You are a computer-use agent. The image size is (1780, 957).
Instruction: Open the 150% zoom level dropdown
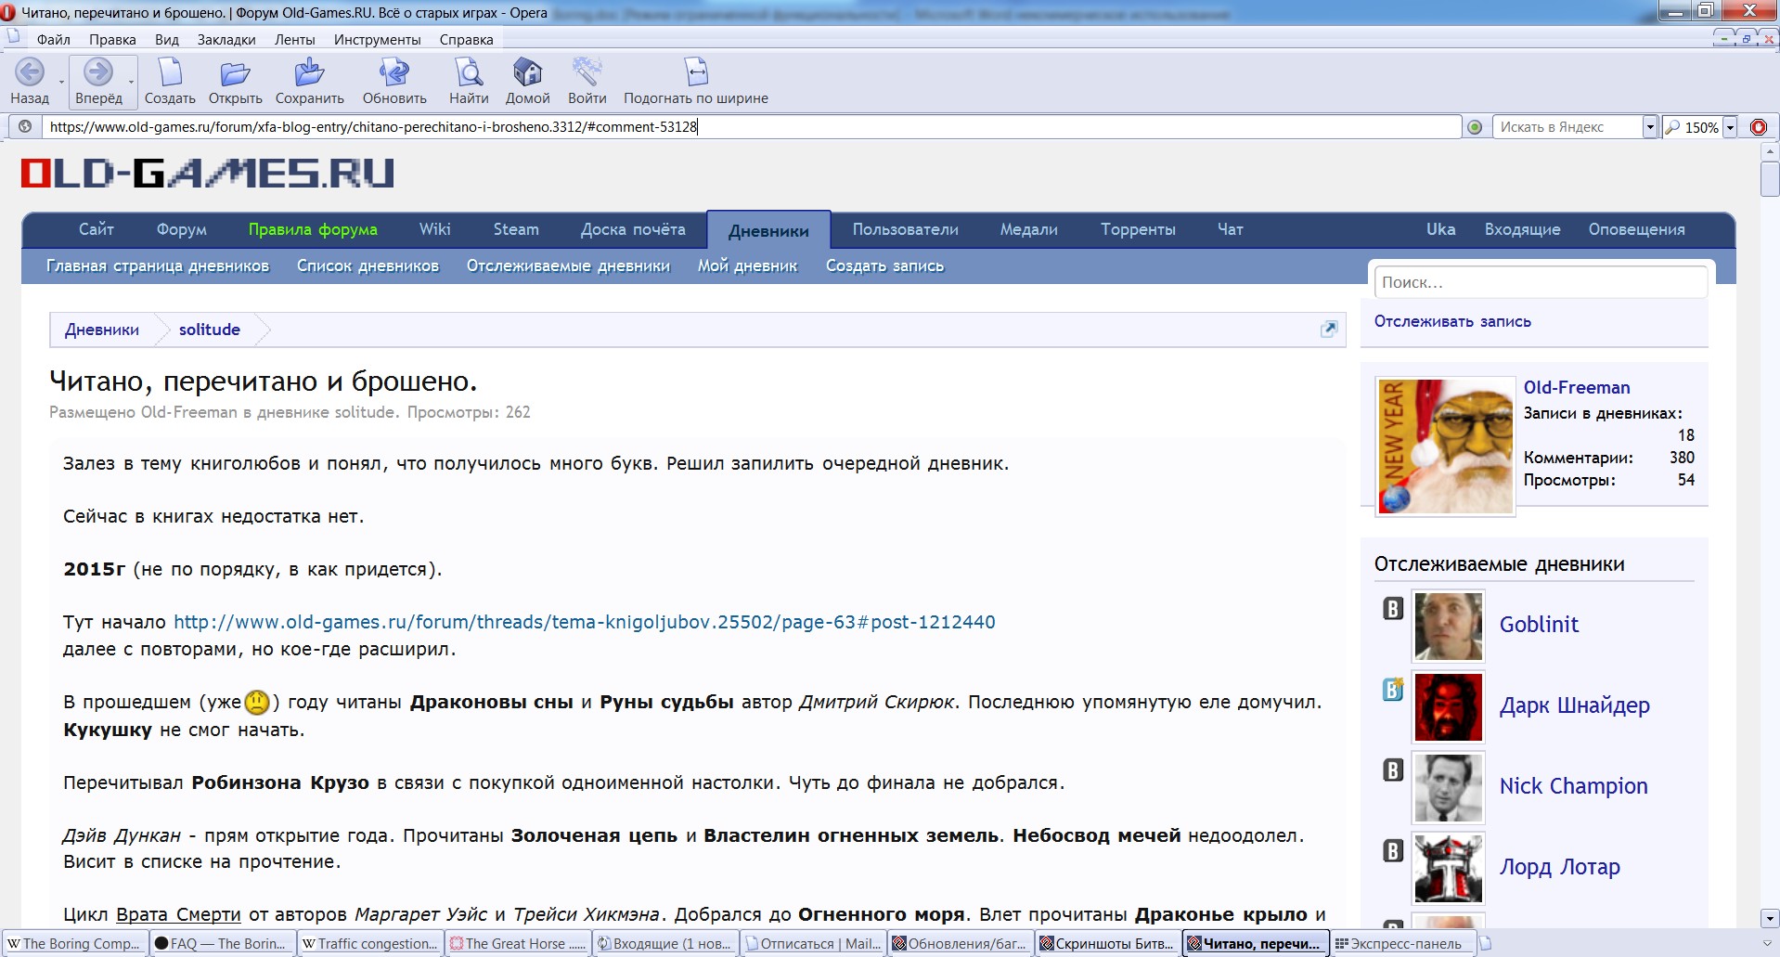(x=1730, y=127)
